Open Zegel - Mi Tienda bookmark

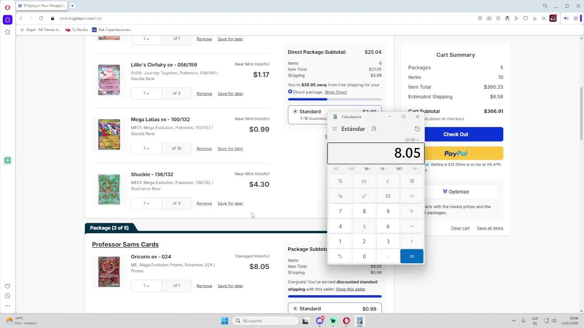[40, 30]
